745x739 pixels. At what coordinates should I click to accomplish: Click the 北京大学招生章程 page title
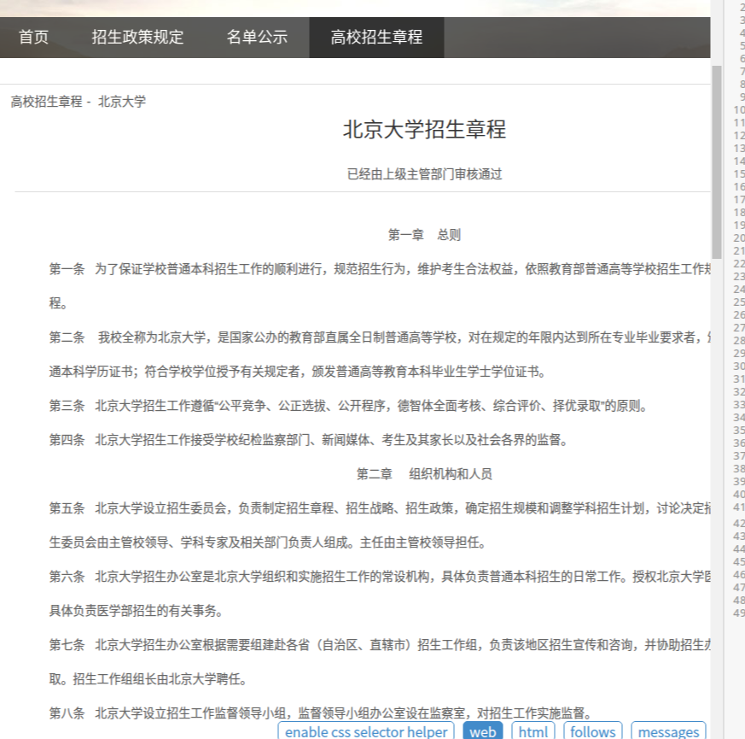click(x=424, y=130)
